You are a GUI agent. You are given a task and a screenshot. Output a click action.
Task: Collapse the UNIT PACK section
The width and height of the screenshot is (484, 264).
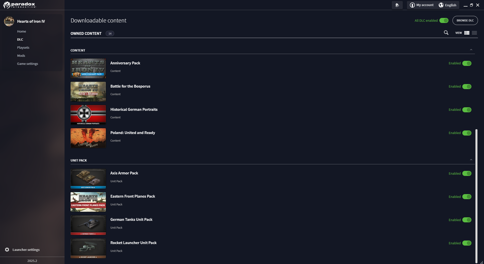pos(471,160)
